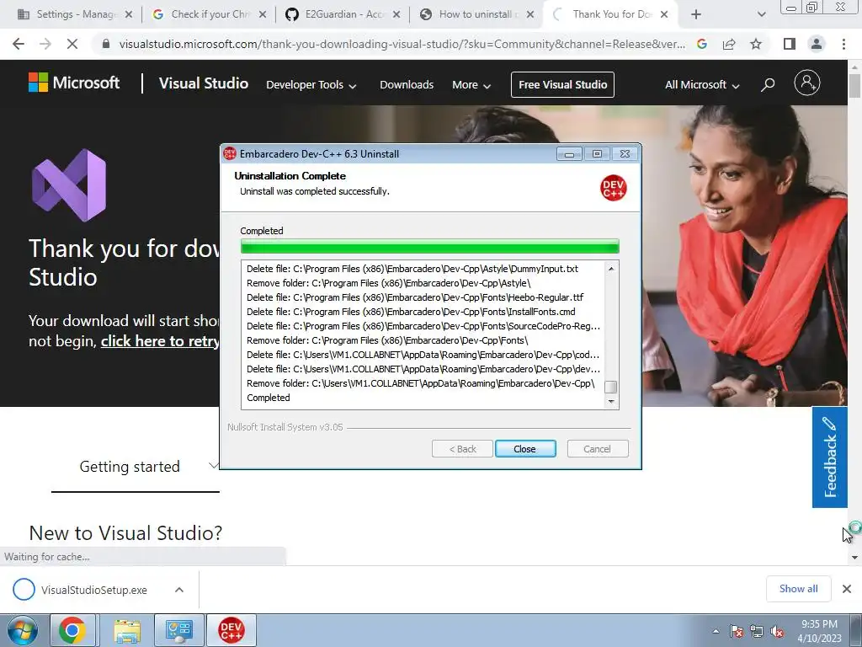Click the share page icon
862x647 pixels.
click(x=729, y=44)
